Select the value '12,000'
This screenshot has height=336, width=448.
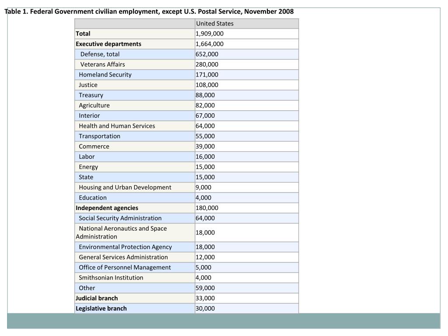pyautogui.click(x=205, y=257)
